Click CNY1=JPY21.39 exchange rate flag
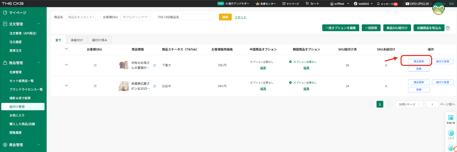The width and height of the screenshot is (457, 152). [407, 4]
